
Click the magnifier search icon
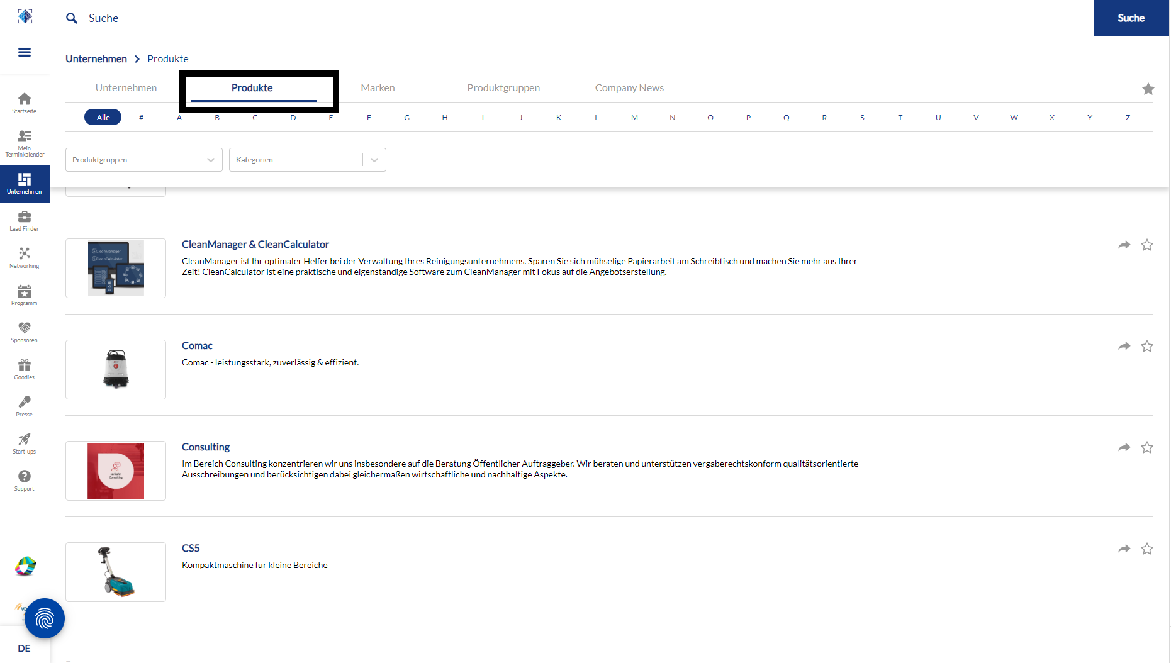point(72,18)
